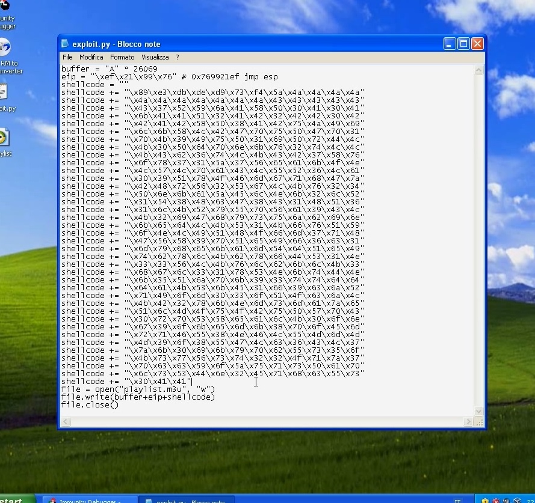
Task: Open the Modifica menu
Action: [x=91, y=57]
